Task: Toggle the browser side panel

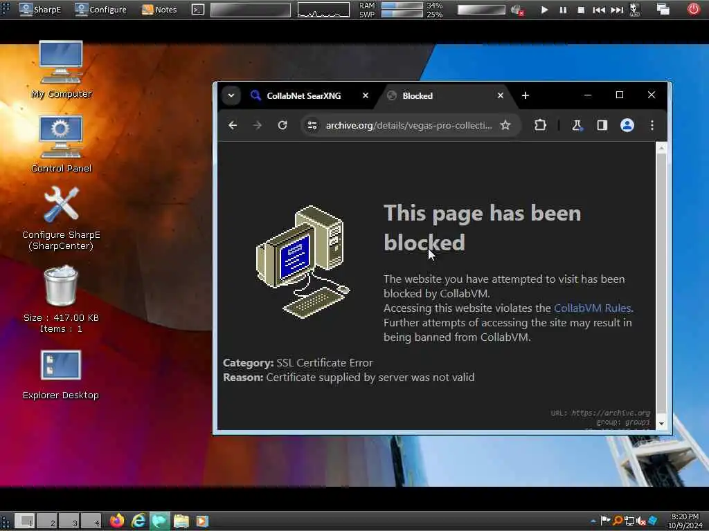Action: 602,126
